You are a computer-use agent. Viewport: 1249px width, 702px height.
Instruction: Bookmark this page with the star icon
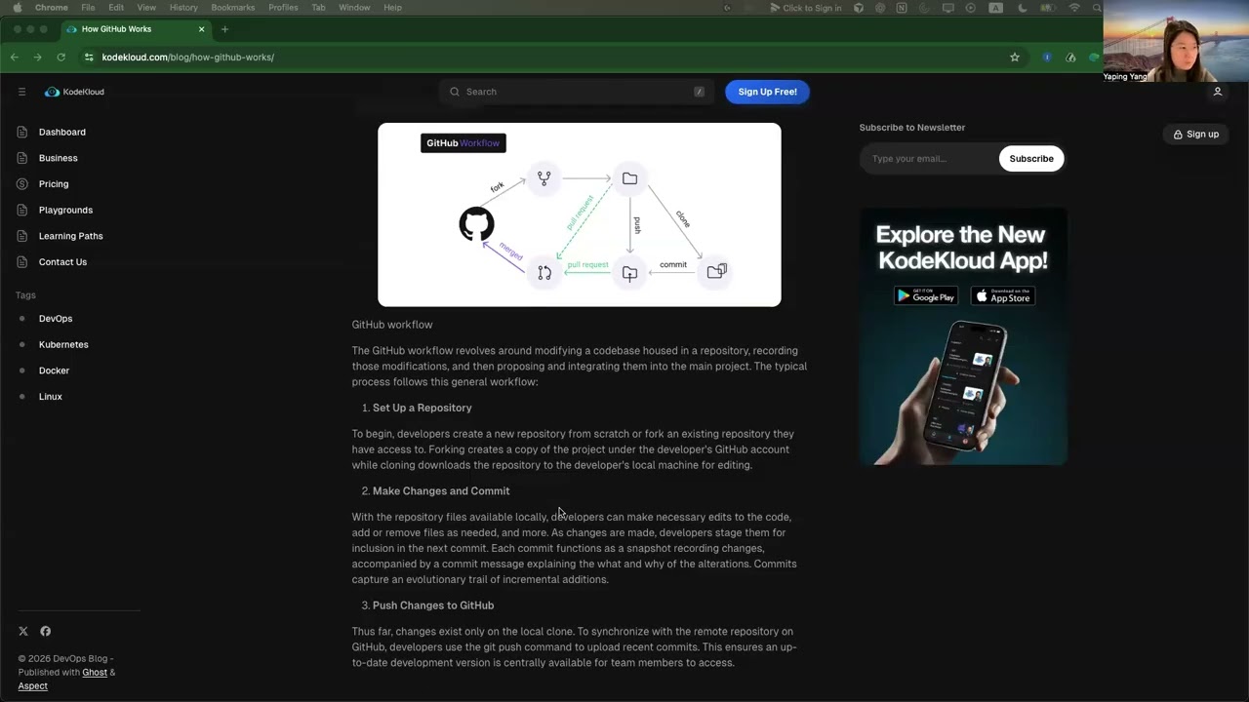[1015, 58]
